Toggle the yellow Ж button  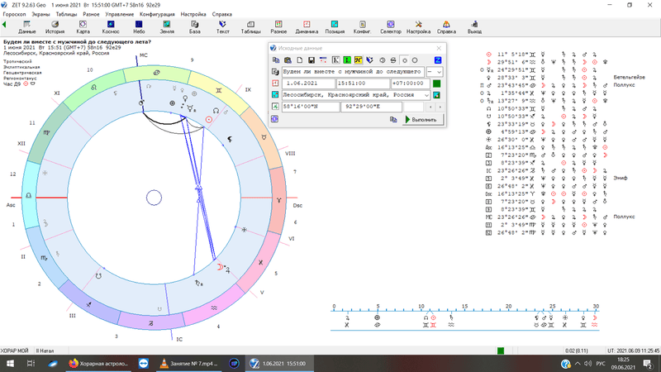pos(359,60)
